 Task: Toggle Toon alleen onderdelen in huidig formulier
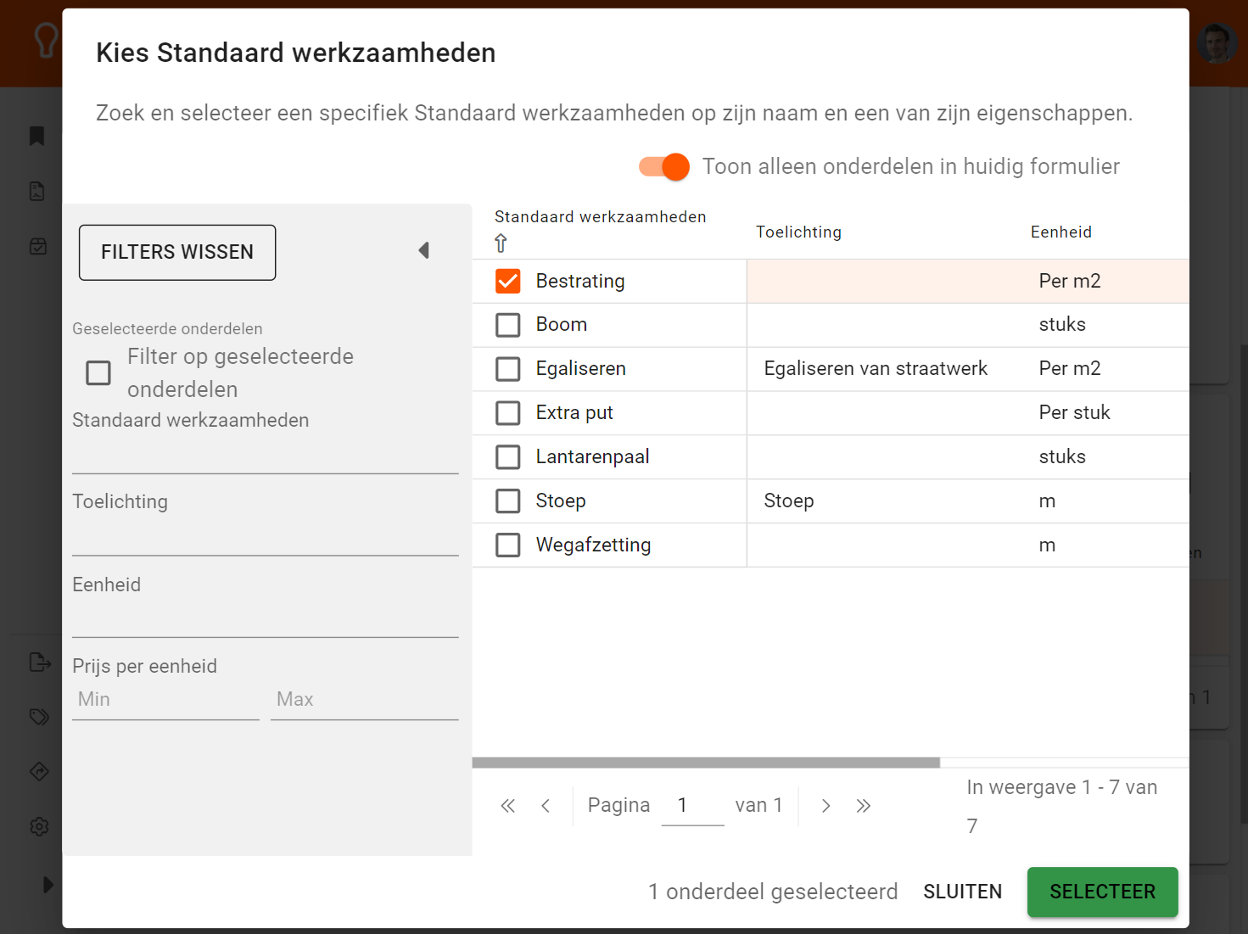coord(664,167)
